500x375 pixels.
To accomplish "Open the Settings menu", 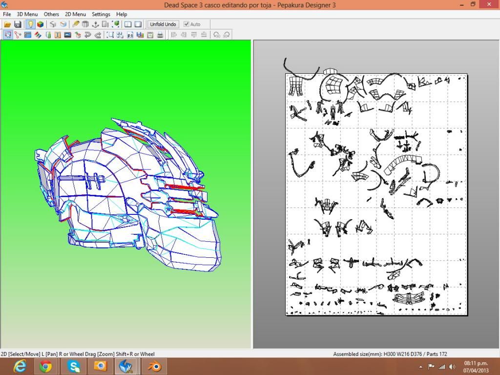I will click(101, 14).
